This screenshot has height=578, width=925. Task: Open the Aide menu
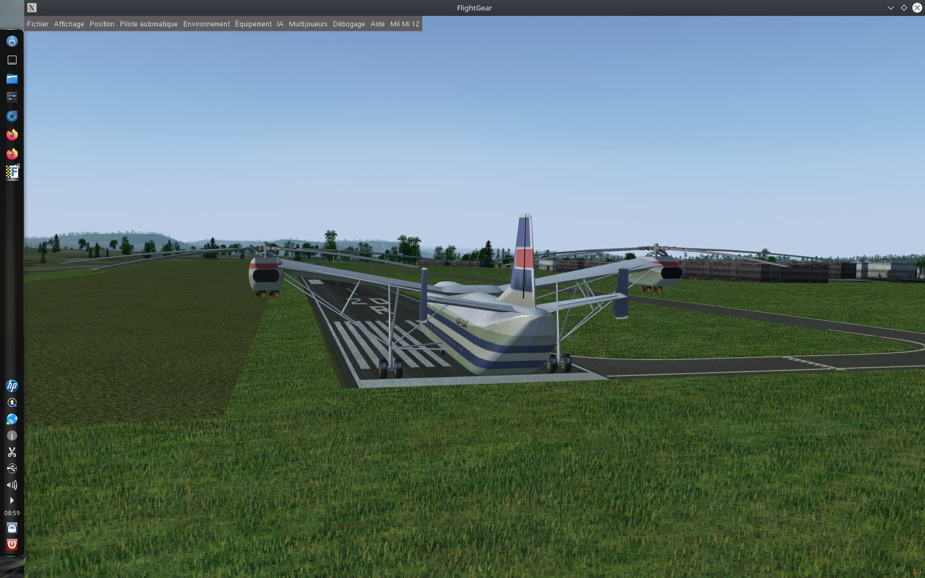(378, 24)
